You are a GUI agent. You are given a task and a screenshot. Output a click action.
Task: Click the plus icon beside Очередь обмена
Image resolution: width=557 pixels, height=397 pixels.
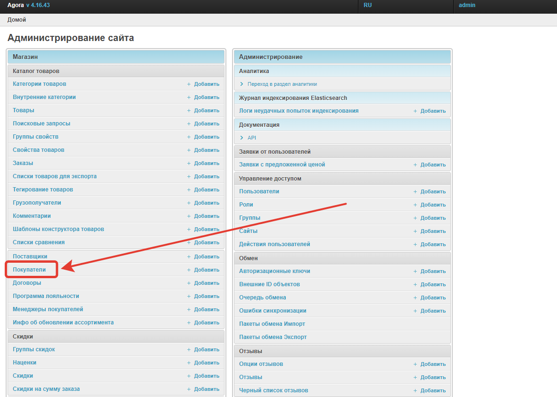(415, 298)
